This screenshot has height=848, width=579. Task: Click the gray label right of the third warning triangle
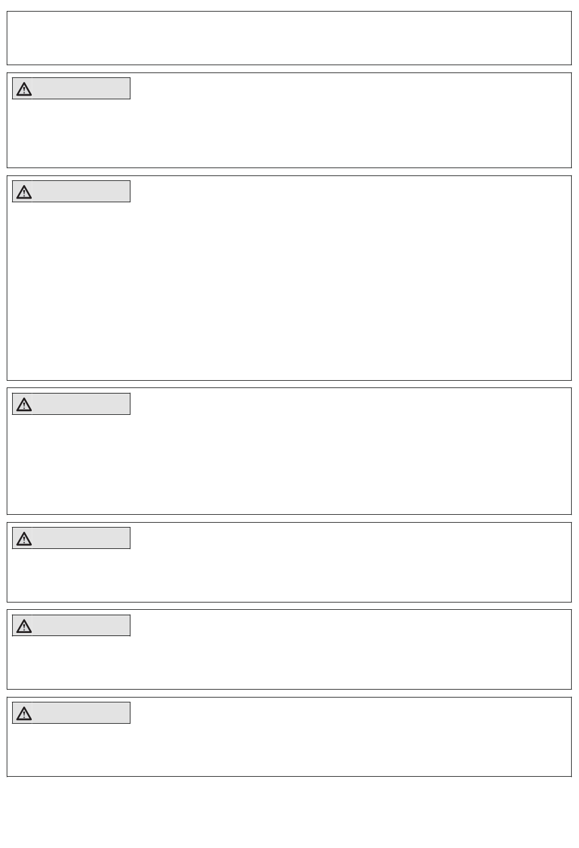pos(81,404)
